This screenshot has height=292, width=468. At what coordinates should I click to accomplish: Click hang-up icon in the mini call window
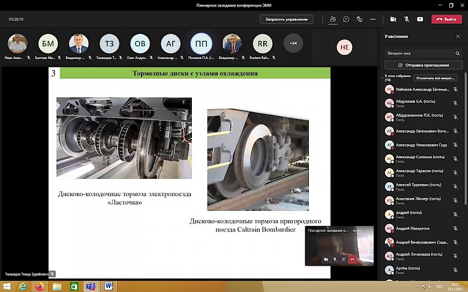pyautogui.click(x=352, y=259)
